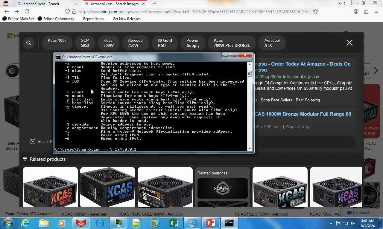Open 'CAS 1000W Bronze Modular Full Range' title link
383x229 pixels.
pyautogui.click(x=303, y=114)
